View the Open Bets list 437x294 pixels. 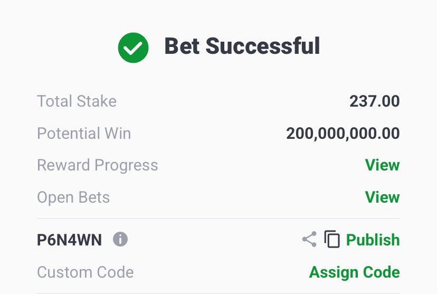pyautogui.click(x=382, y=197)
